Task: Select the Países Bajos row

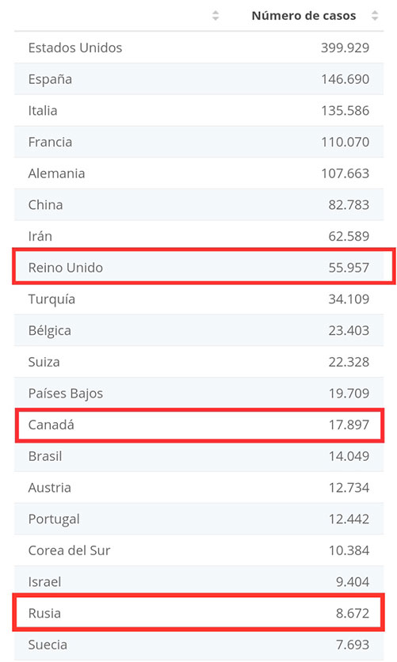Action: click(199, 393)
